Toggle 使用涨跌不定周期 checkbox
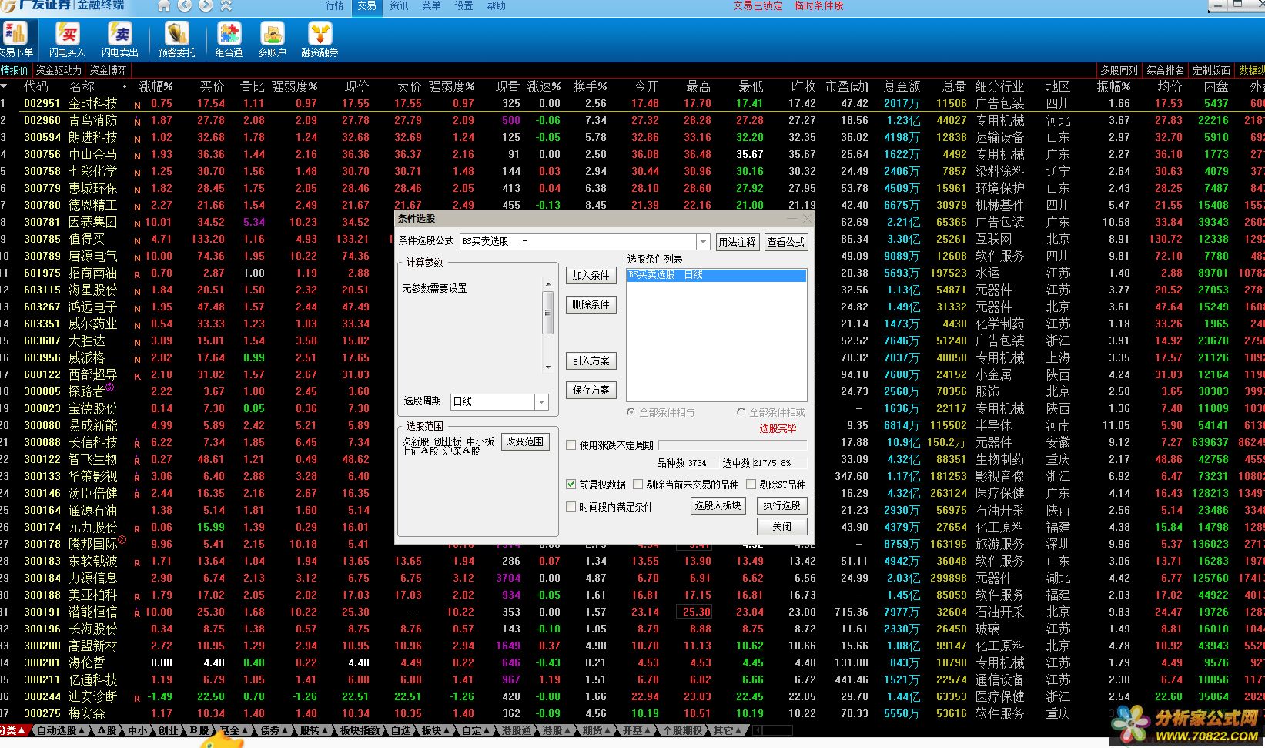This screenshot has width=1265, height=748. [571, 445]
